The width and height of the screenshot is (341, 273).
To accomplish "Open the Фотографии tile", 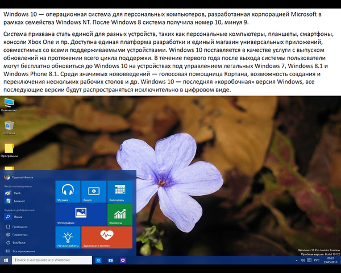I will 81,214.
